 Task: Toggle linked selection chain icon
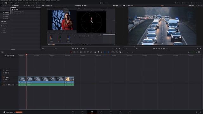click(x=98, y=52)
